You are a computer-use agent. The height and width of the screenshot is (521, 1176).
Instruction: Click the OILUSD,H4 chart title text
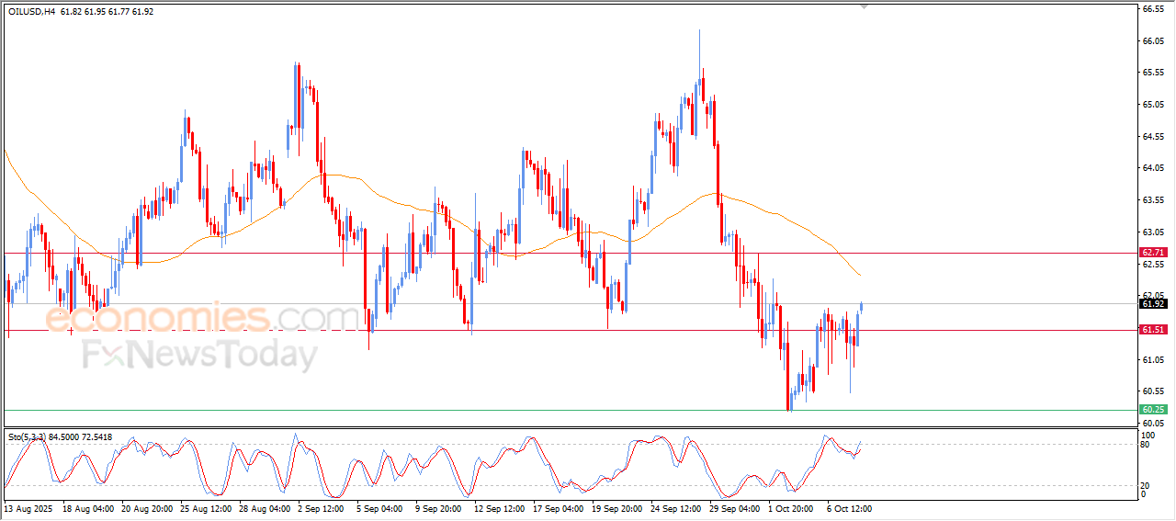point(34,12)
